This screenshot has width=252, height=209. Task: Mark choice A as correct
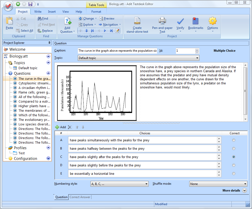[x=234, y=140]
